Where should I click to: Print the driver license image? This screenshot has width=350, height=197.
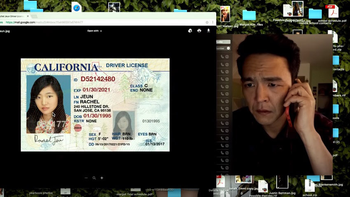(199, 30)
